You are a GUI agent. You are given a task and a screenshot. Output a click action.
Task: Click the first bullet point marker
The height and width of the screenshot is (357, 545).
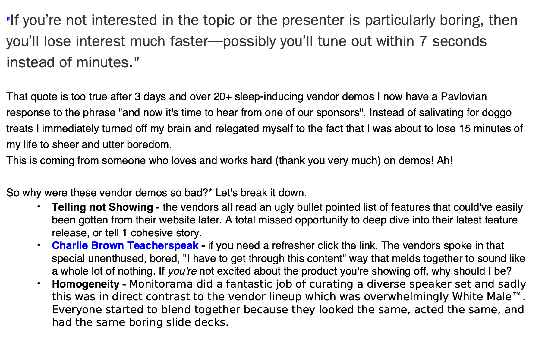point(39,207)
